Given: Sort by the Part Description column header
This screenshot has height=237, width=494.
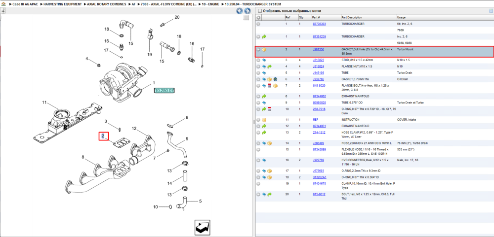Looking at the screenshot, I should tap(352, 18).
